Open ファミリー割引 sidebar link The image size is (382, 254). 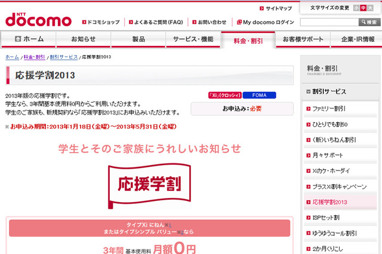tap(329, 109)
